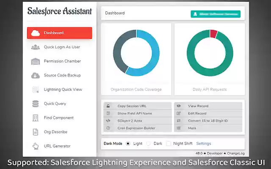Click the list icon beside More
The image size is (271, 169).
(x=179, y=128)
